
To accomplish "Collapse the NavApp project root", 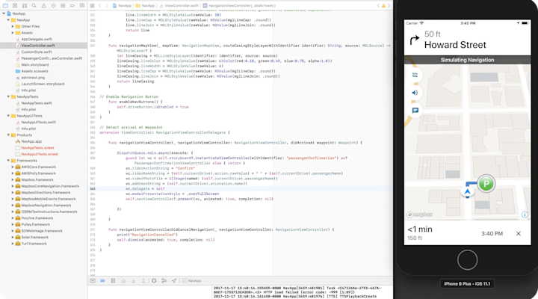I will tap(4, 13).
